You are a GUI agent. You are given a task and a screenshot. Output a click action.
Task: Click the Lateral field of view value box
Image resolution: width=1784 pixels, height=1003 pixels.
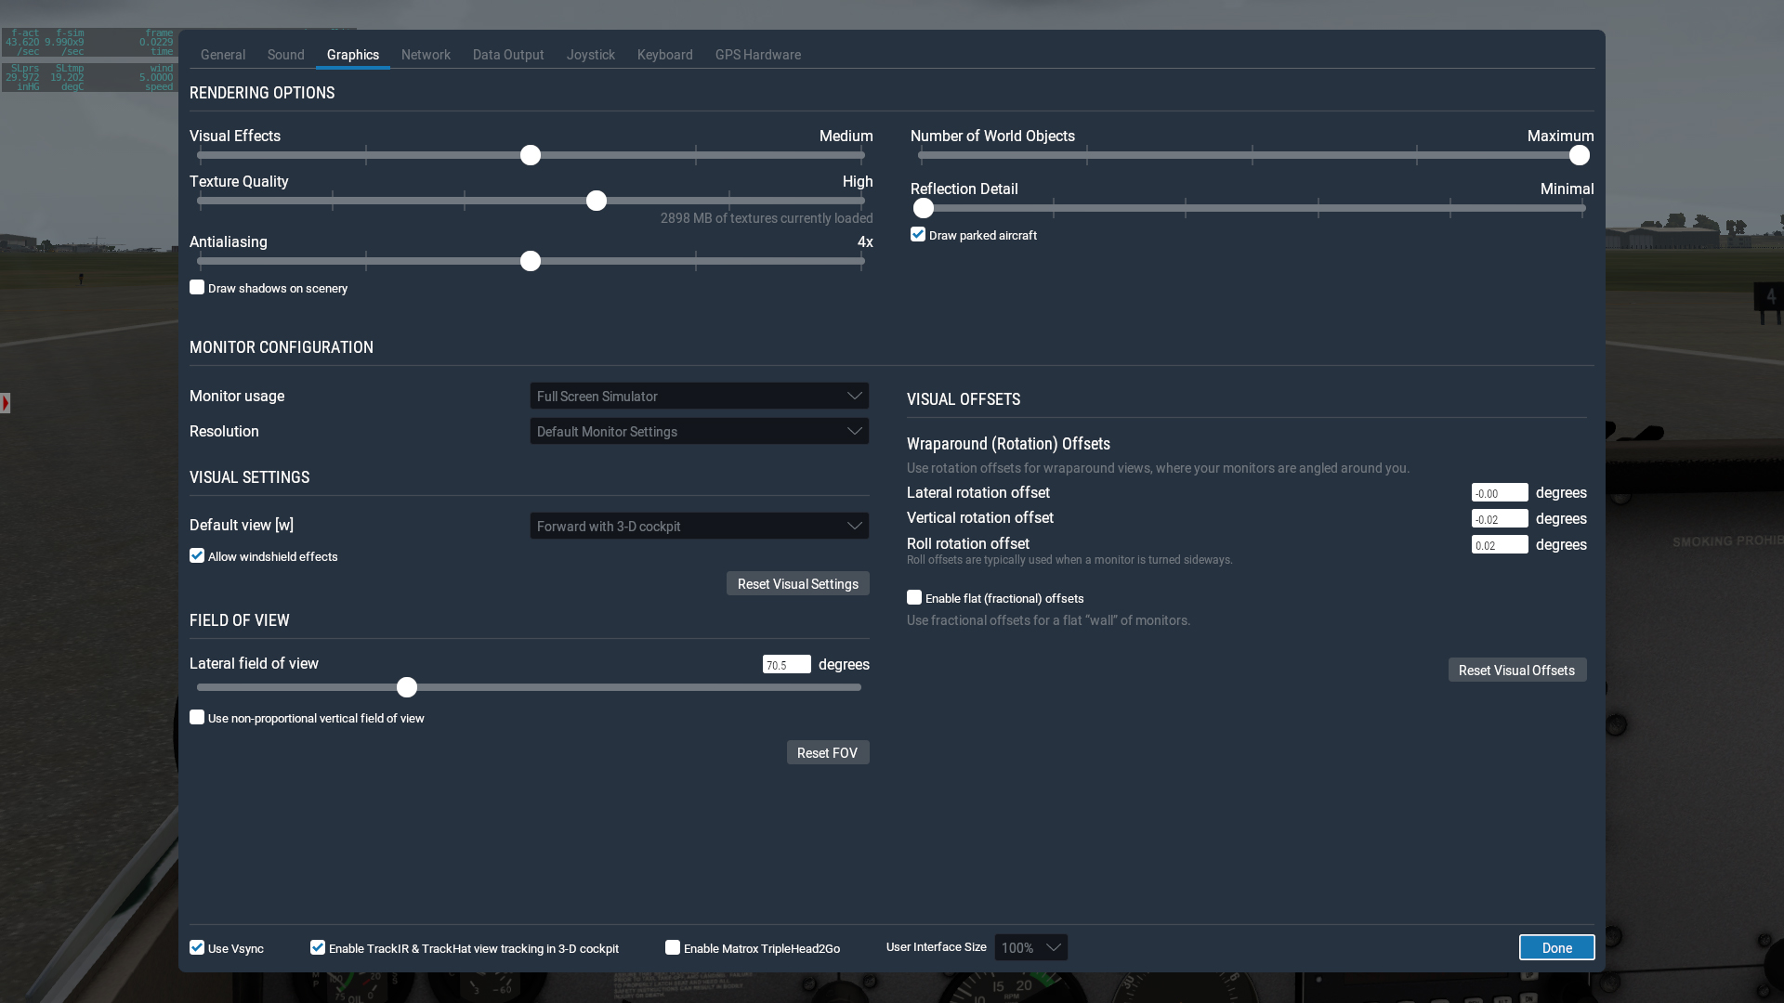[786, 665]
